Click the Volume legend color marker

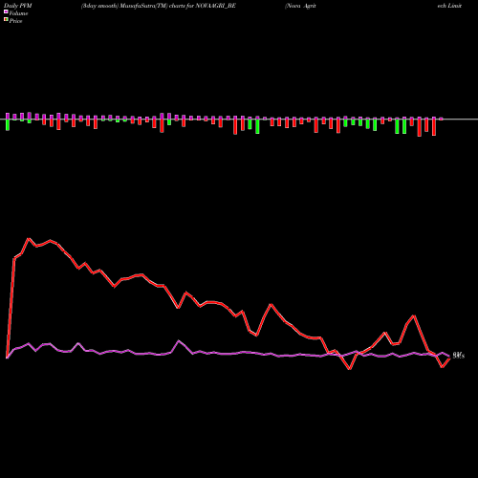tap(6, 11)
